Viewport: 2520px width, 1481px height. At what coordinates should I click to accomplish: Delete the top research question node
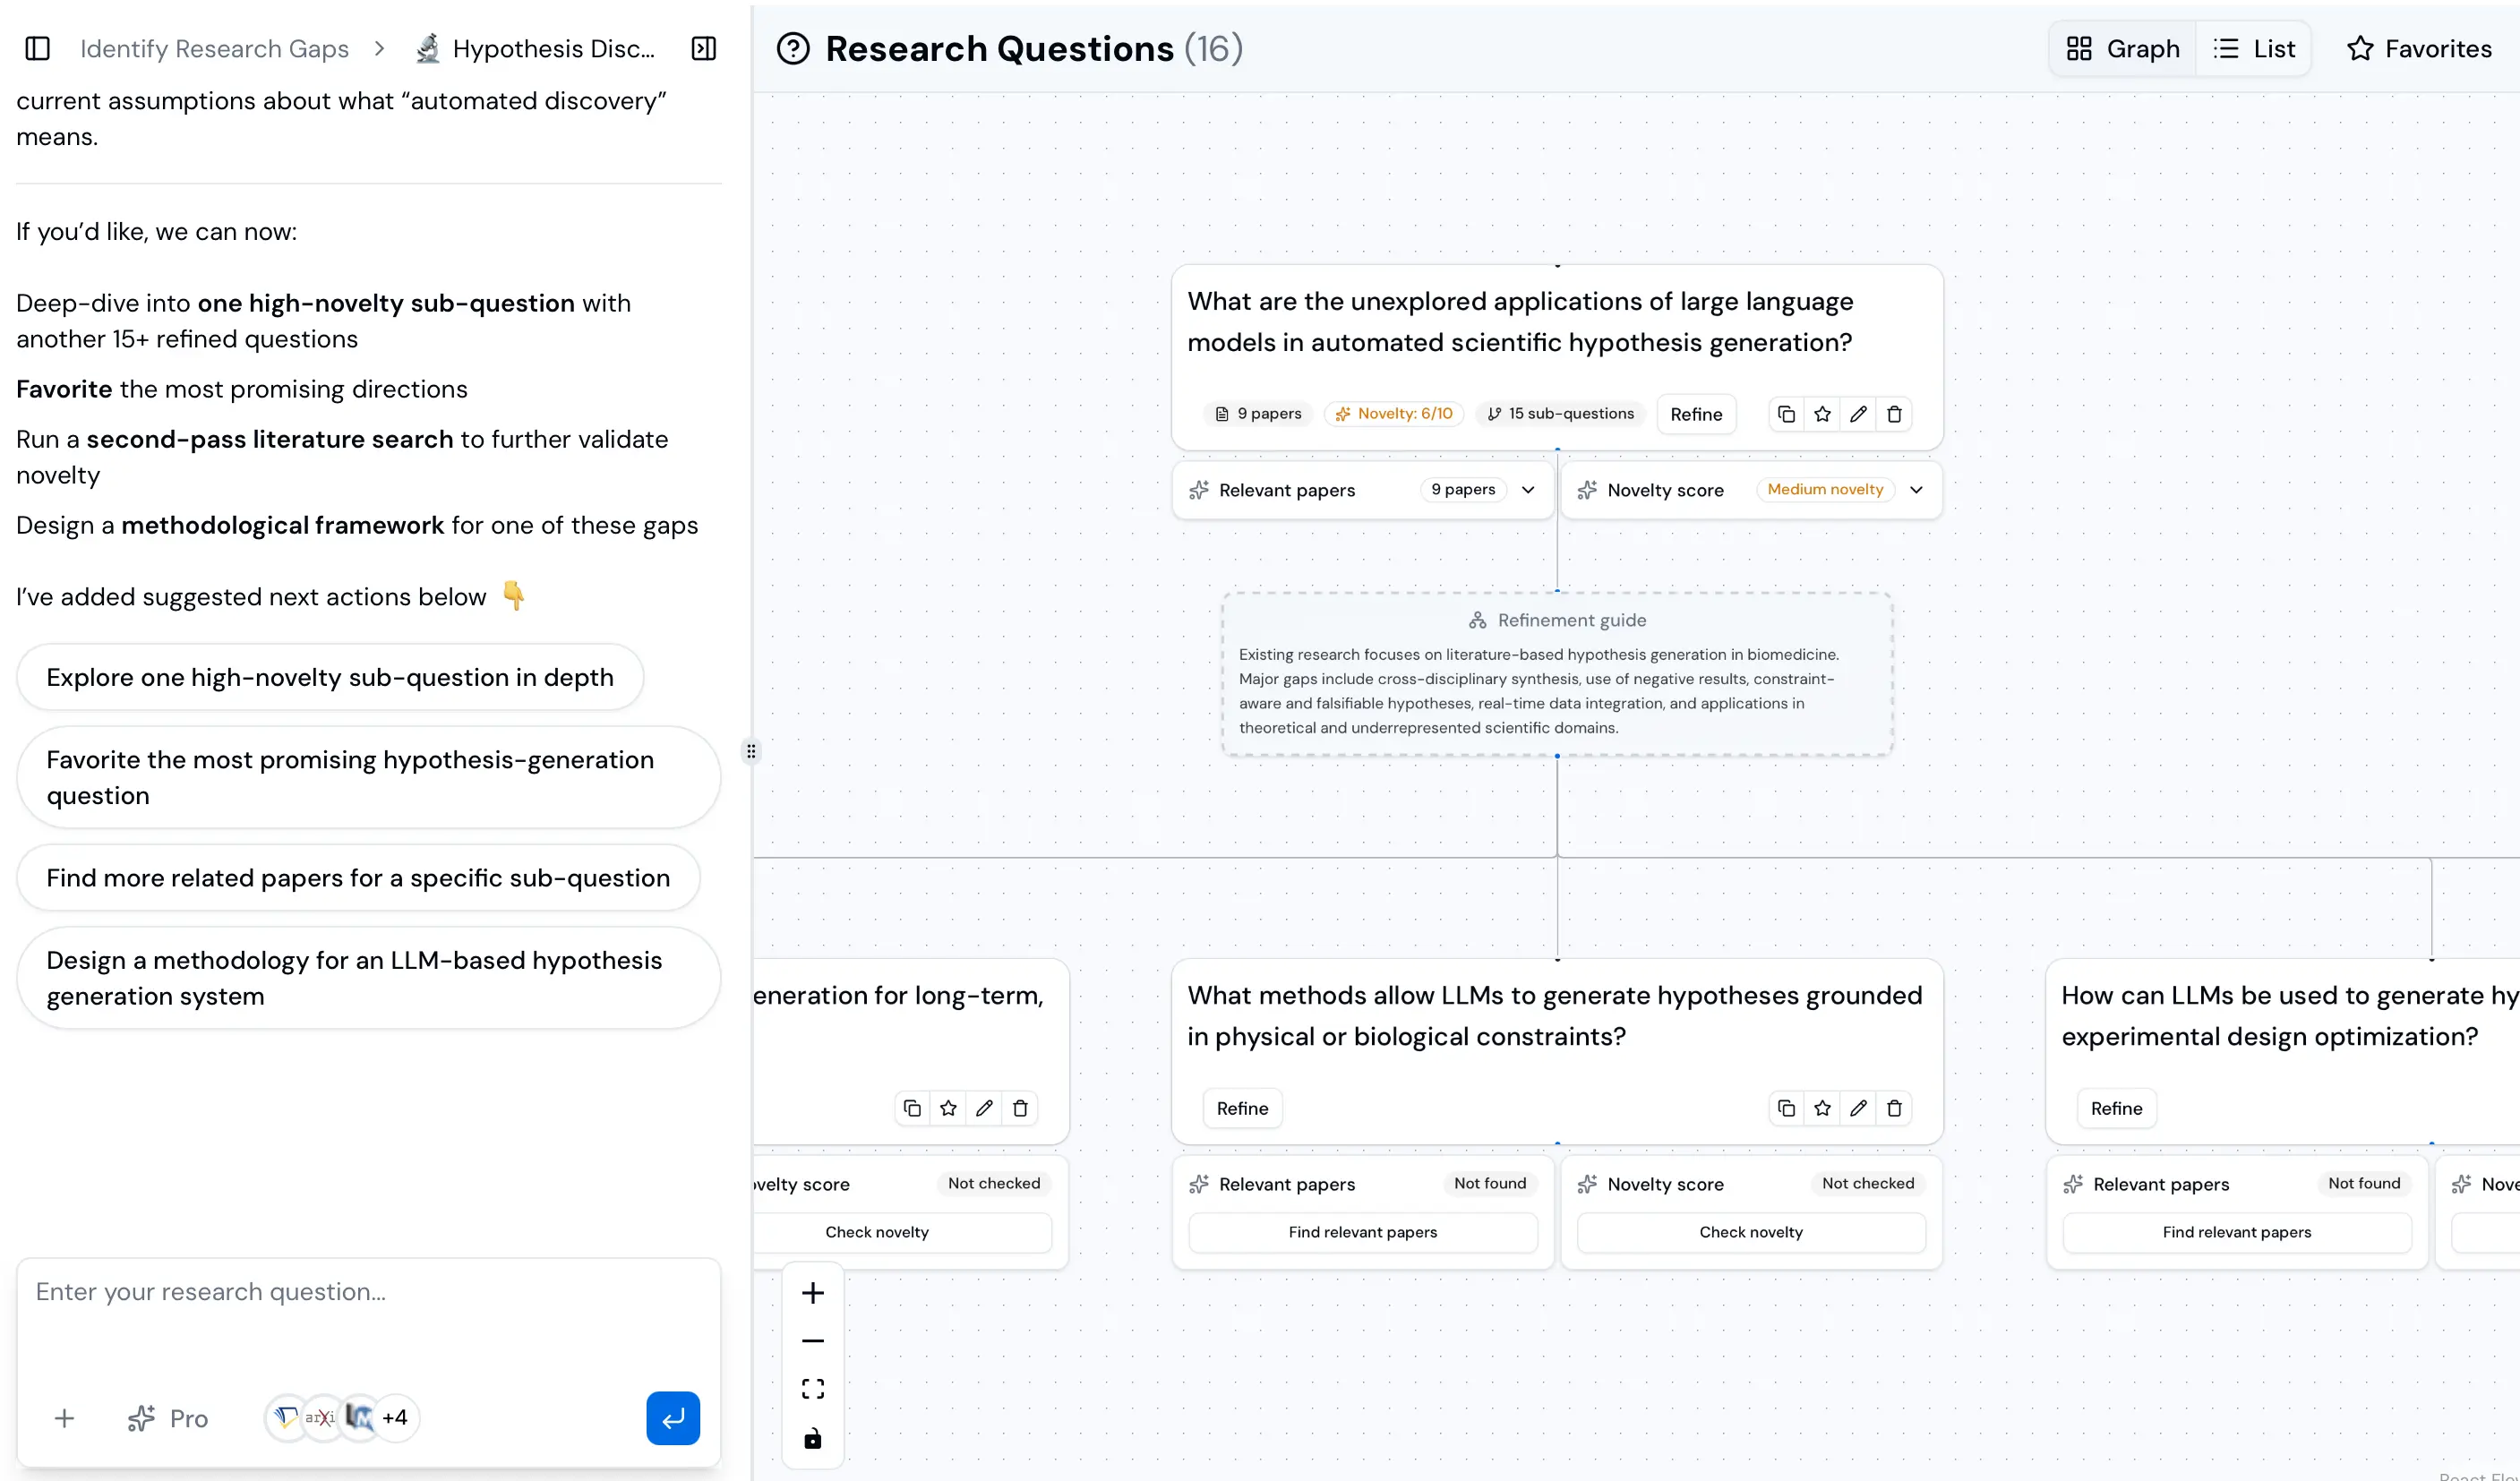1894,413
